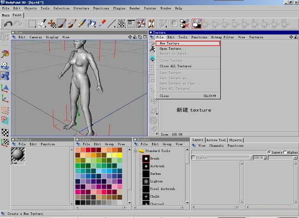This screenshot has height=218, width=299.
Task: Click the checkered grid transform icon
Action: click(x=121, y=24)
